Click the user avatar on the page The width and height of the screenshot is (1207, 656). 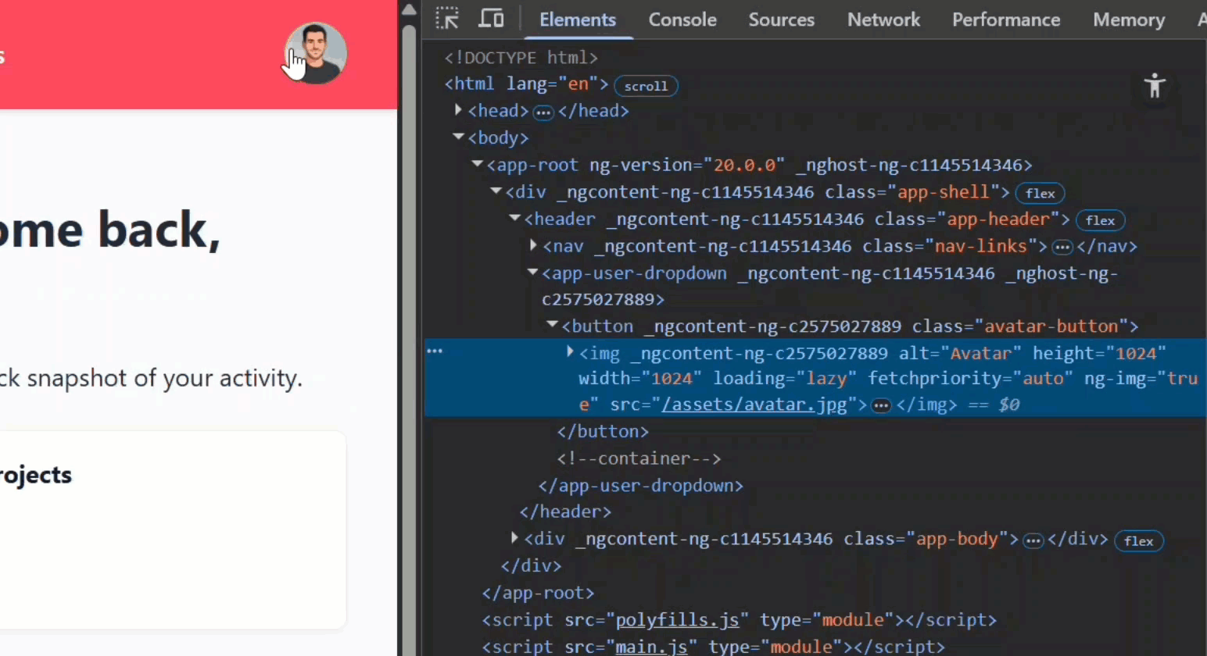pos(316,53)
